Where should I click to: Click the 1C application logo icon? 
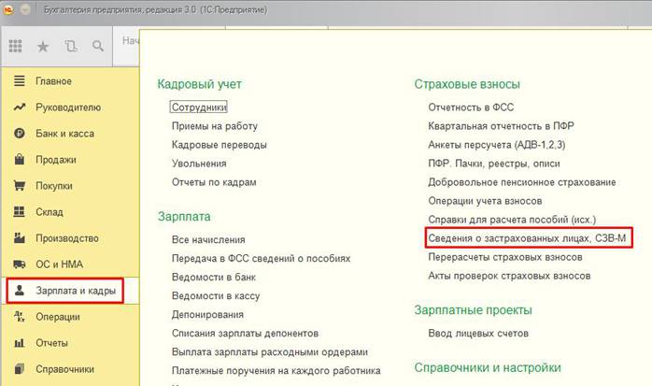(x=10, y=8)
